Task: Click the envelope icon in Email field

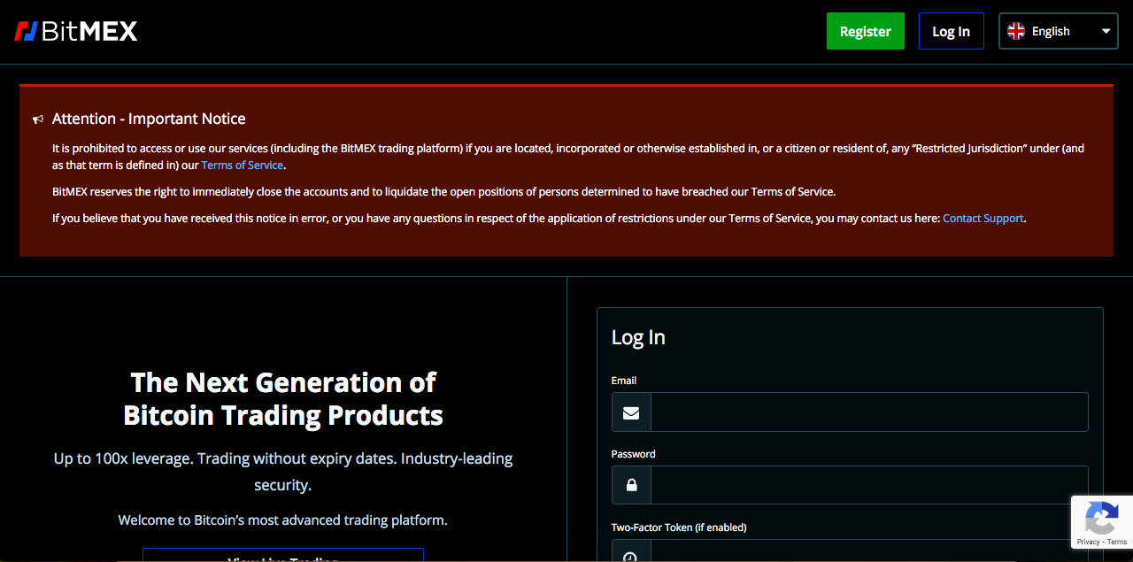Action: pos(631,412)
